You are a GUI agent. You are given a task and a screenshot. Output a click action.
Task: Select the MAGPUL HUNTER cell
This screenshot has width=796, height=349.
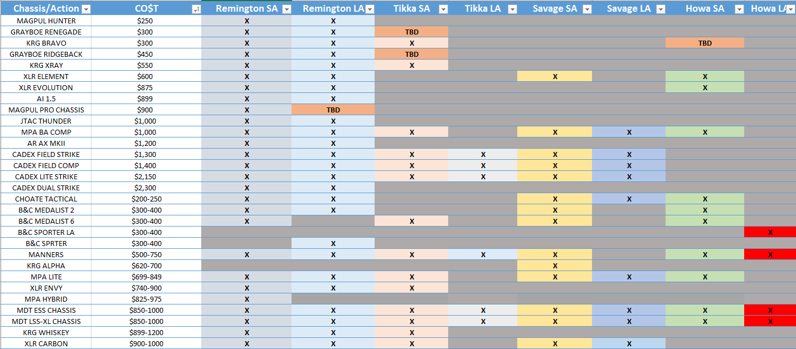tap(46, 21)
